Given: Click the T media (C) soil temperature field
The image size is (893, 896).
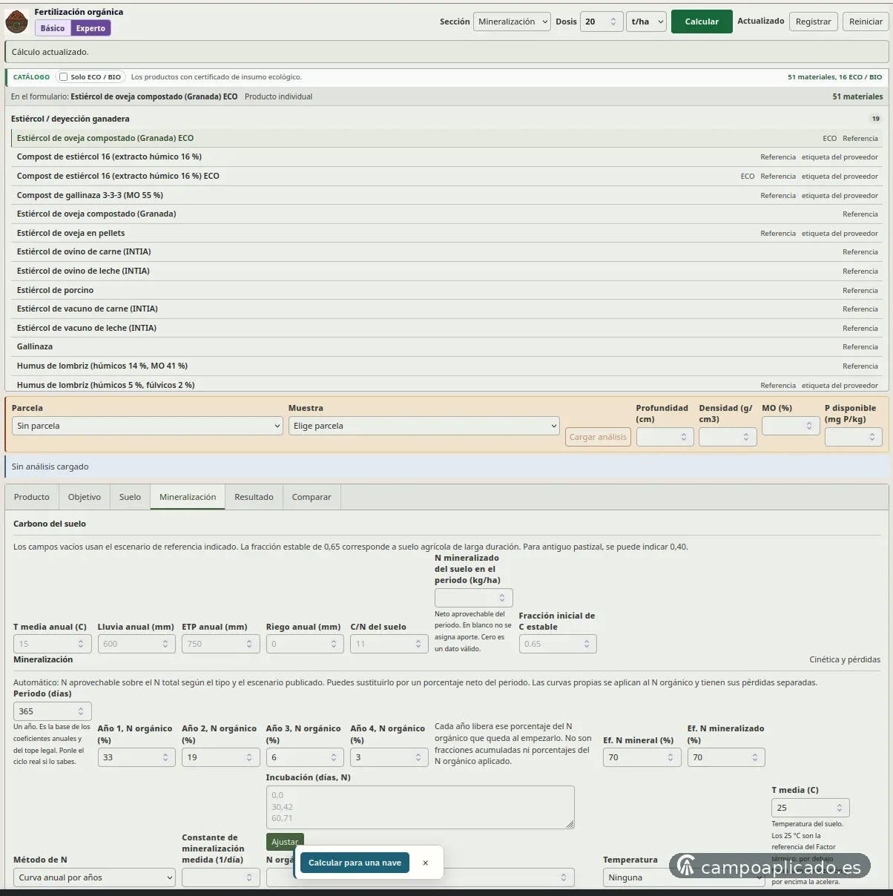Looking at the screenshot, I should (811, 808).
